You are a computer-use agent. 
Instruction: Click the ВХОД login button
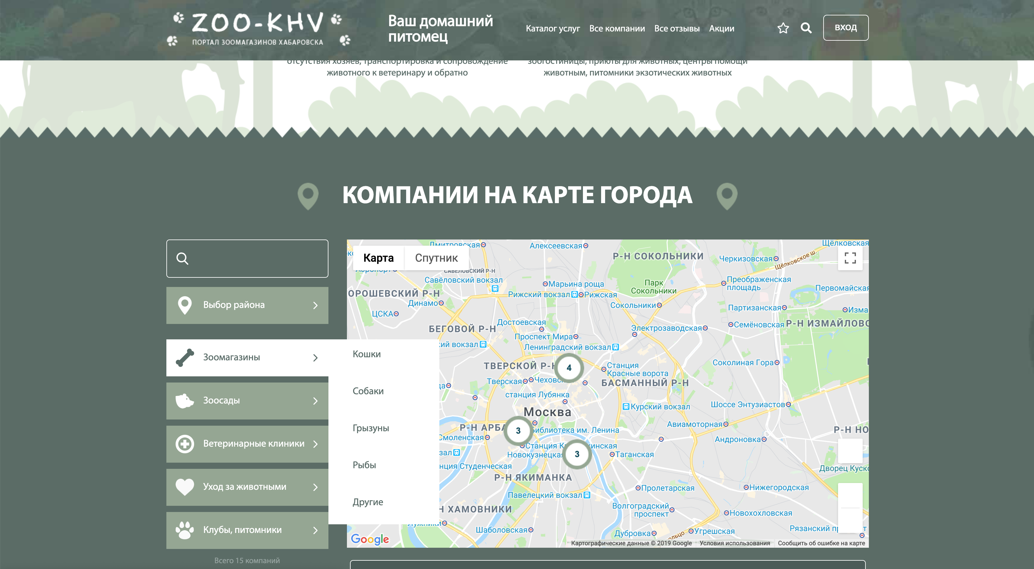click(846, 28)
